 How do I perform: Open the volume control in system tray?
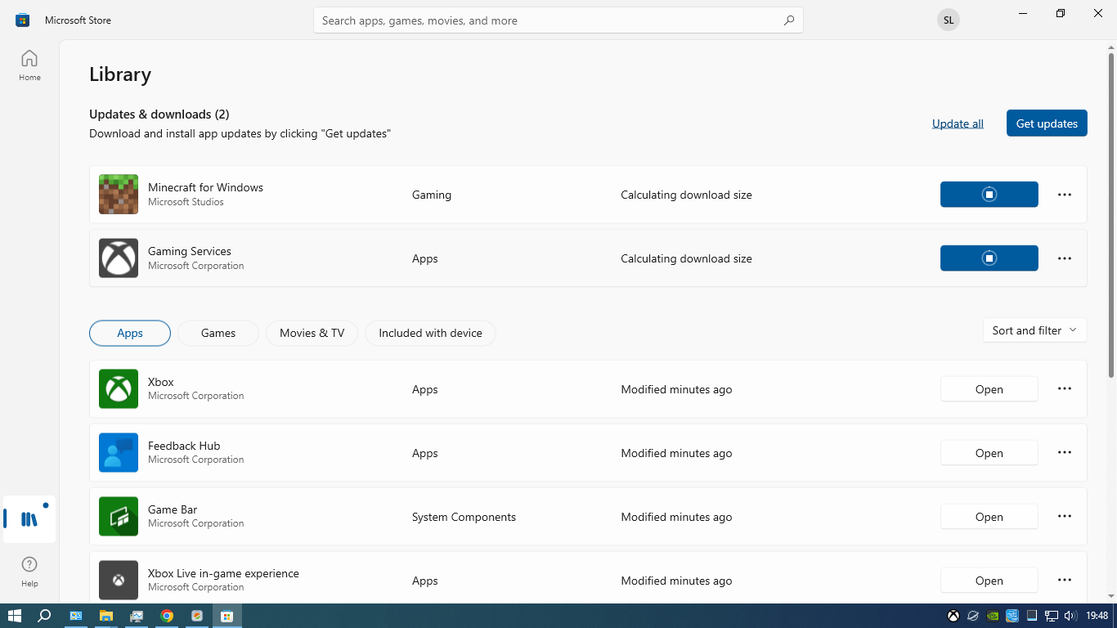[x=1071, y=616]
